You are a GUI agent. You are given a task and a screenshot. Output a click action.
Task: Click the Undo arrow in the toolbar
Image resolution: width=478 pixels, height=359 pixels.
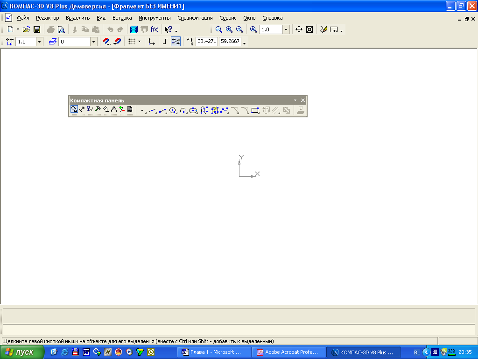click(110, 29)
